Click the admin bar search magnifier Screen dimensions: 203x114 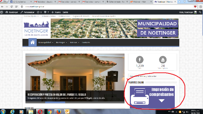point(200,12)
